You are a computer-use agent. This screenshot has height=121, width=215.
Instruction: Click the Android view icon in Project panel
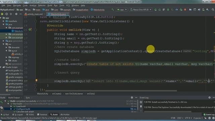pos(2,14)
